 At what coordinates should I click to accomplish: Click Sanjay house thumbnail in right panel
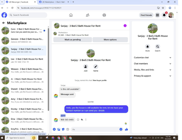[x=153, y=28]
